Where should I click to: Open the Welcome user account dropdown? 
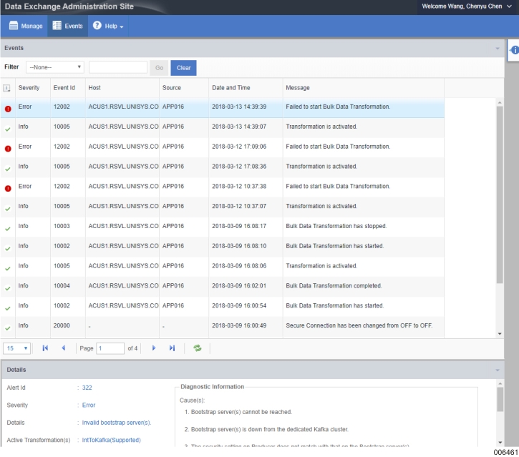coord(467,6)
